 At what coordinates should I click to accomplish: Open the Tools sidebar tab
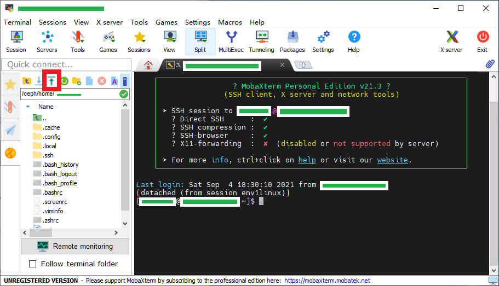10,107
